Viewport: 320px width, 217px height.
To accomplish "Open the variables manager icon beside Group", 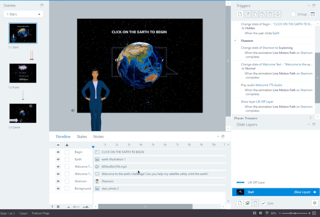I will click(x=313, y=14).
